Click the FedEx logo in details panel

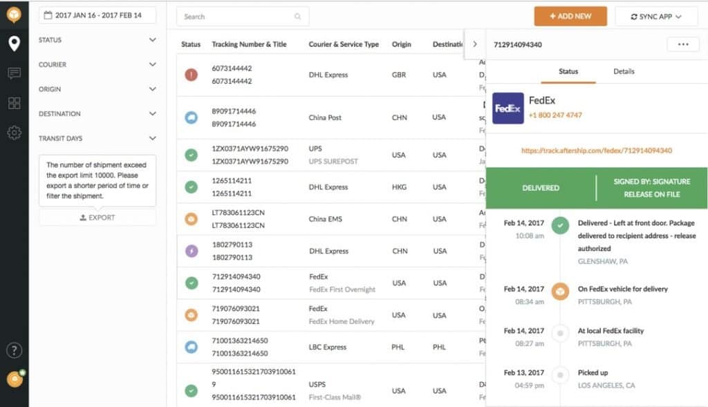[x=507, y=108]
